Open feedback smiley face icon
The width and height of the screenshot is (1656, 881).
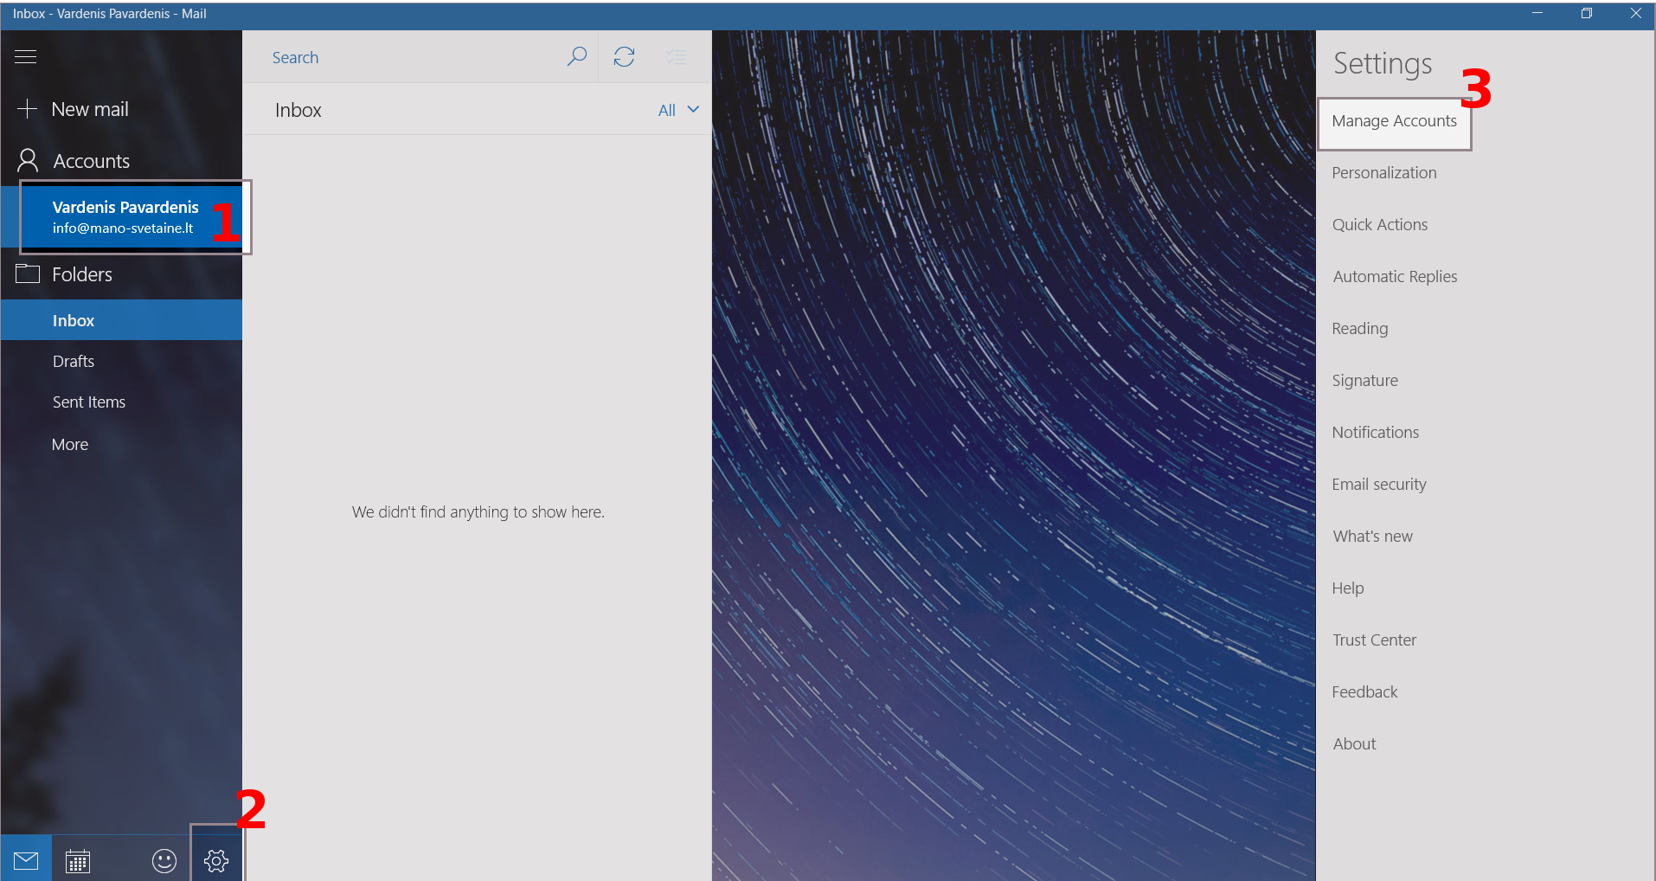(164, 860)
